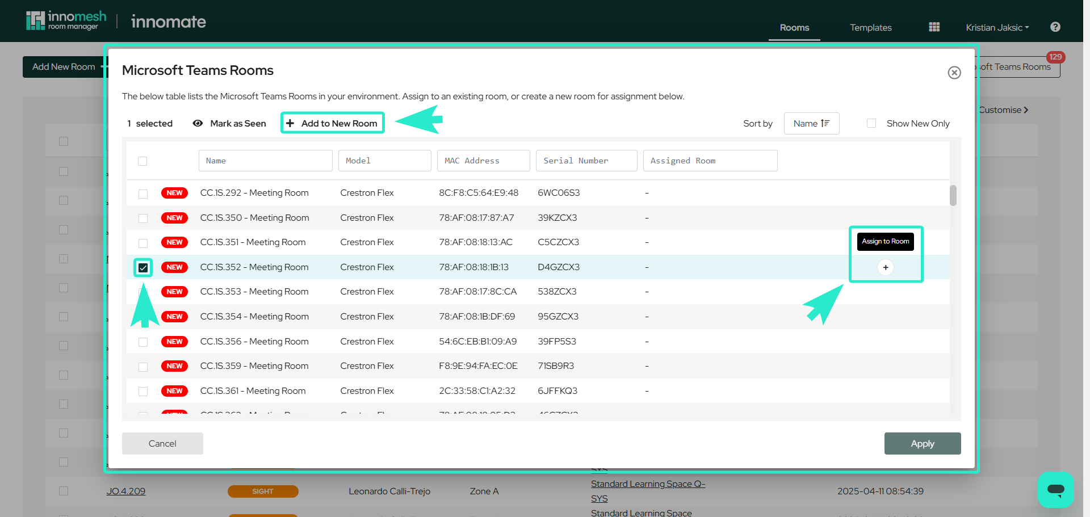Image resolution: width=1090 pixels, height=517 pixels.
Task: Click the innomesh room manager logo
Action: 66,21
